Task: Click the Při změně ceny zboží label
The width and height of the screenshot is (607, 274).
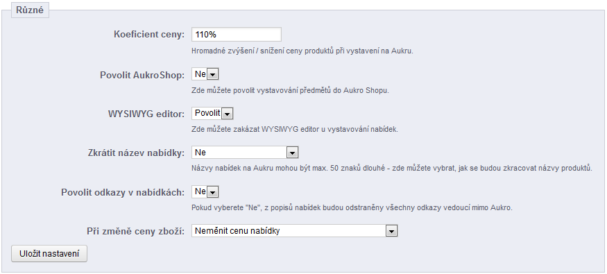Action: click(x=136, y=232)
